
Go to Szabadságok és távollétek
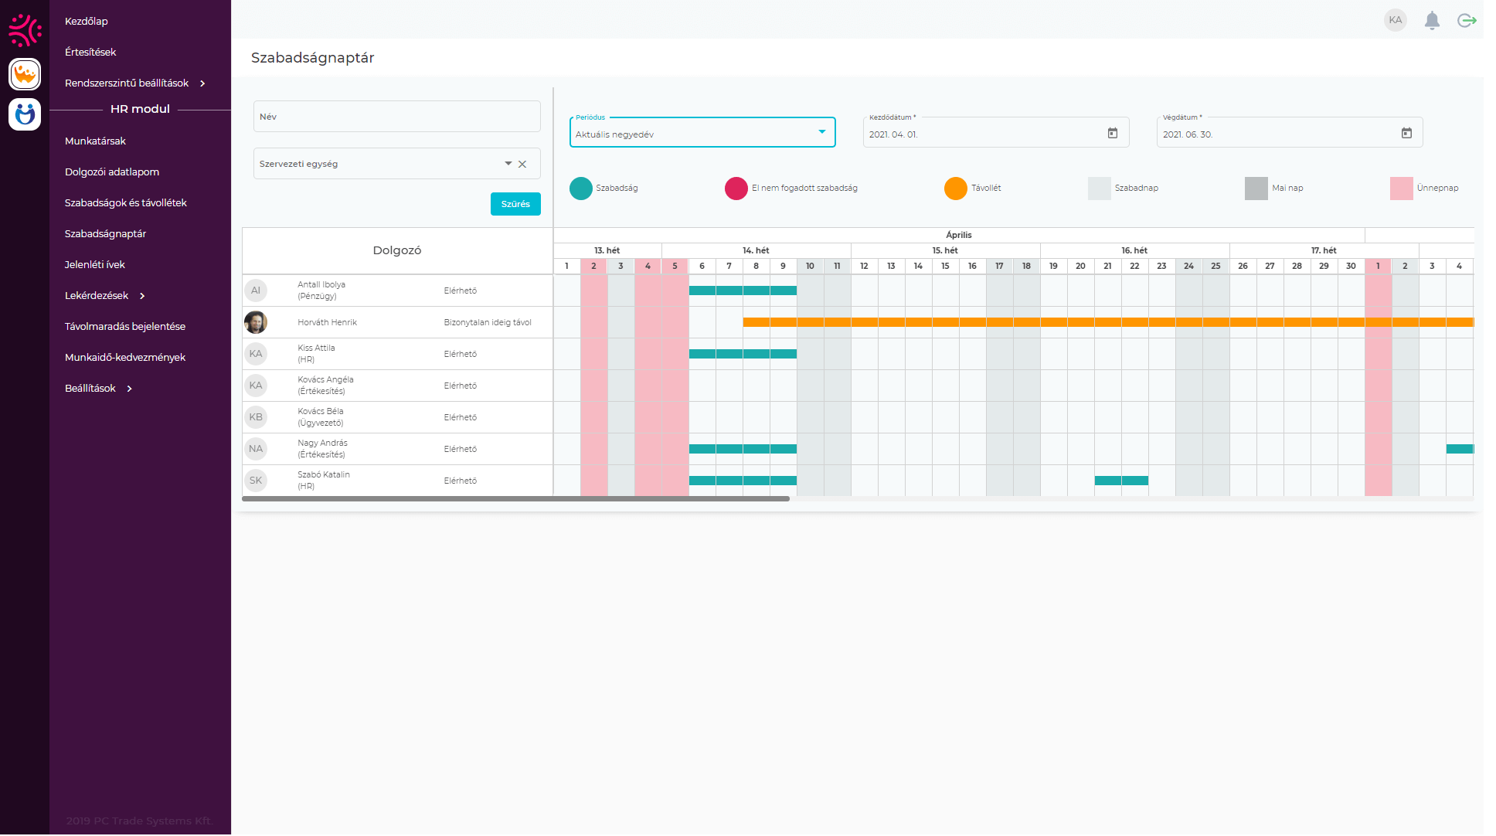tap(126, 203)
